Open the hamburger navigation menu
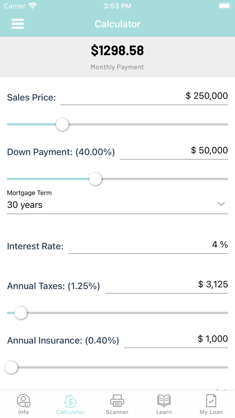The height and width of the screenshot is (418, 235). tap(17, 24)
